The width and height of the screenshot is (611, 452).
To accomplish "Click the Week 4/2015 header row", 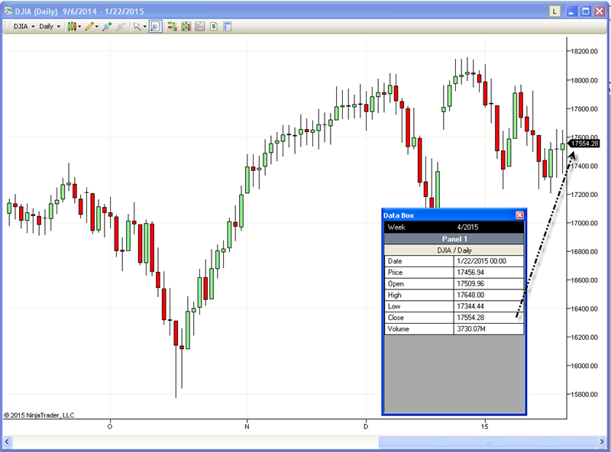I will (x=454, y=228).
